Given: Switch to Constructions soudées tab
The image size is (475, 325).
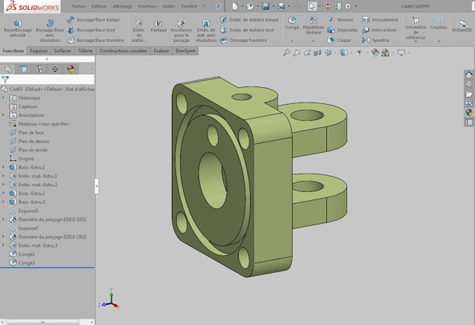Looking at the screenshot, I should pyautogui.click(x=123, y=51).
